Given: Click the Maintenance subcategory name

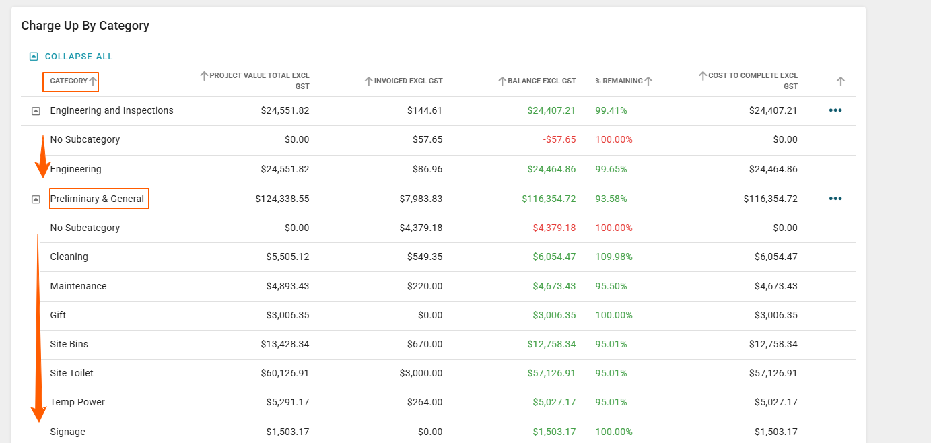Looking at the screenshot, I should click(x=78, y=286).
